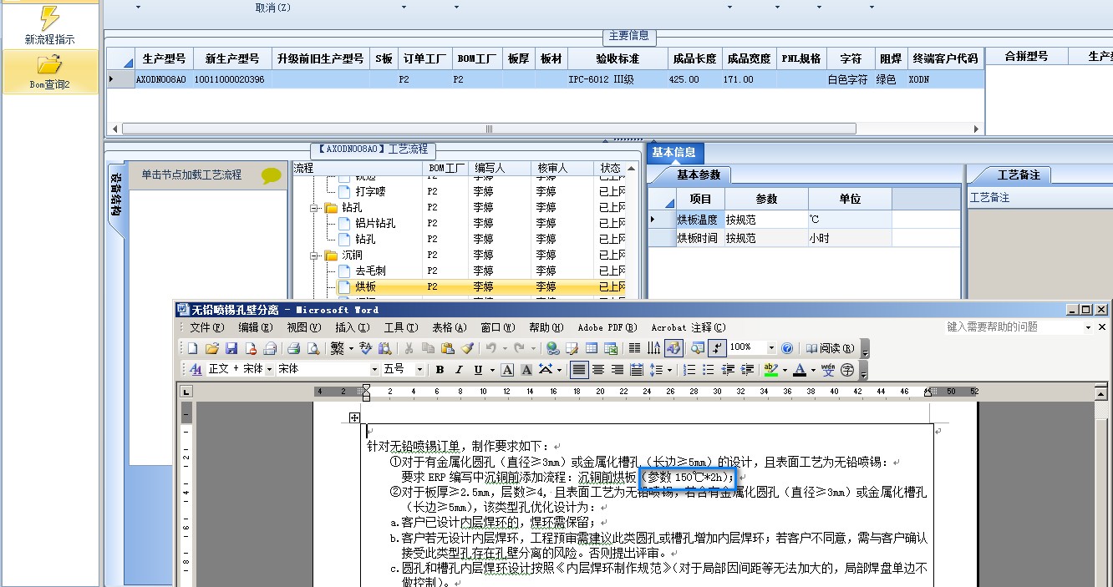
Task: Click the cut scissors icon in Word
Action: pos(408,348)
